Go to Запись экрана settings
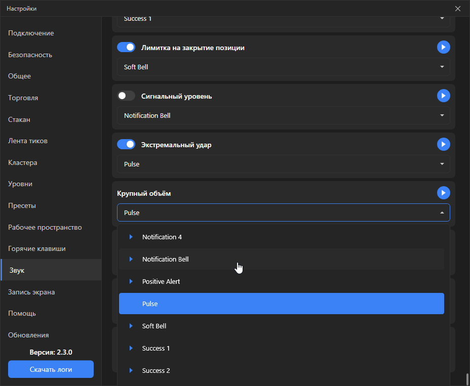The image size is (470, 386). click(51, 292)
